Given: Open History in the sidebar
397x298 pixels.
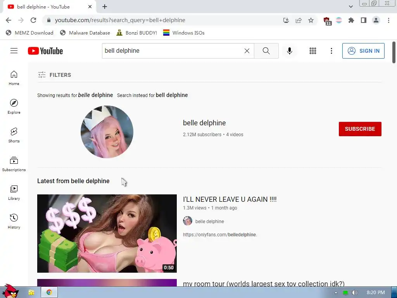Looking at the screenshot, I should pos(14,222).
